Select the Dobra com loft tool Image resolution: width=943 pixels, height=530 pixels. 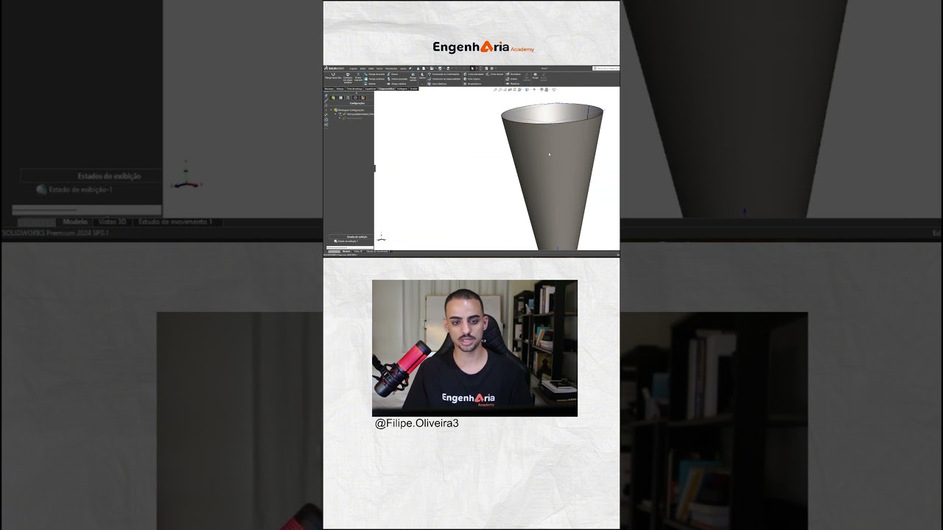pyautogui.click(x=358, y=77)
